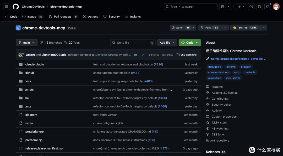Open the user avatar profile menu

pyautogui.click(x=276, y=7)
